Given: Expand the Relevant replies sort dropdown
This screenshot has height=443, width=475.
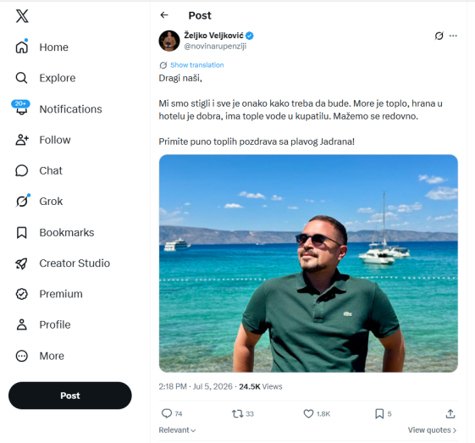Looking at the screenshot, I should click(x=177, y=430).
